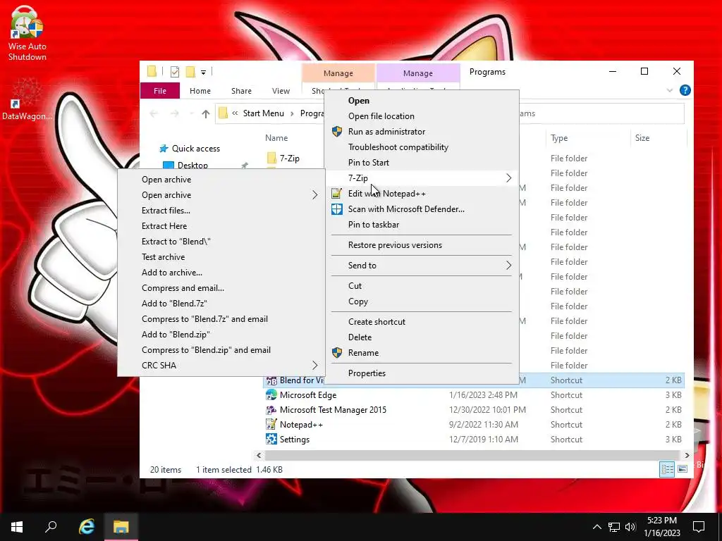This screenshot has width=722, height=541.
Task: Switch to the Share ribbon tab
Action: pyautogui.click(x=241, y=91)
